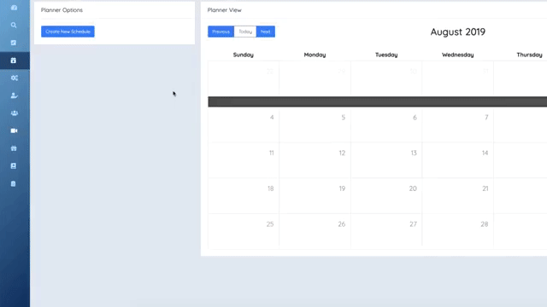Select day 14 in calendar
The width and height of the screenshot is (547, 307).
458,160
